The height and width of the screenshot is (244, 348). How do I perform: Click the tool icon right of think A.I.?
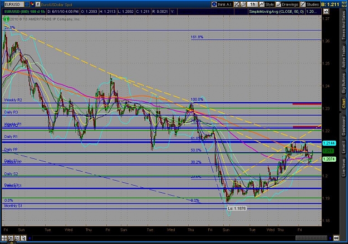237,4
